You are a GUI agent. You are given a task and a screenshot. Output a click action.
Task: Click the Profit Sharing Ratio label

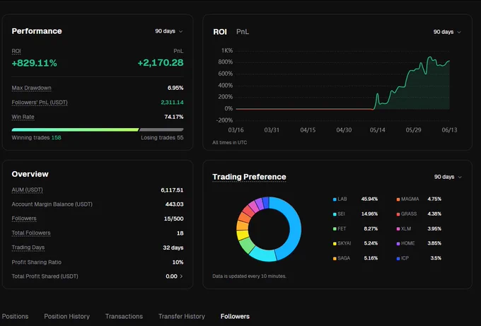coord(37,262)
